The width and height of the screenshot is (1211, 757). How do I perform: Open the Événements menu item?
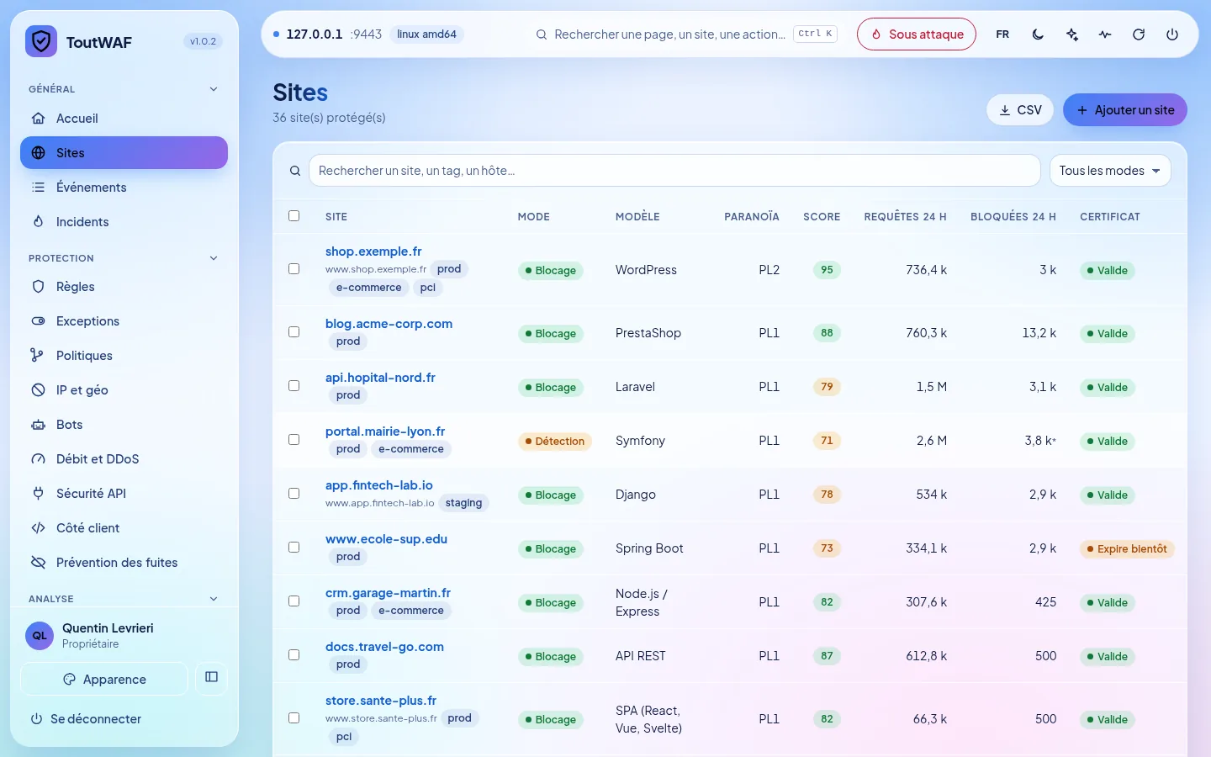124,188
